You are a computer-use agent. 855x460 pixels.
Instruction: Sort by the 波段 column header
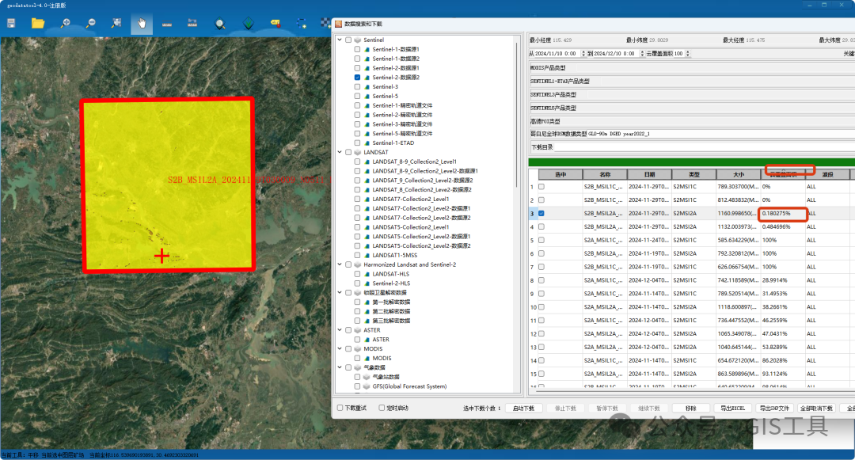(x=827, y=174)
